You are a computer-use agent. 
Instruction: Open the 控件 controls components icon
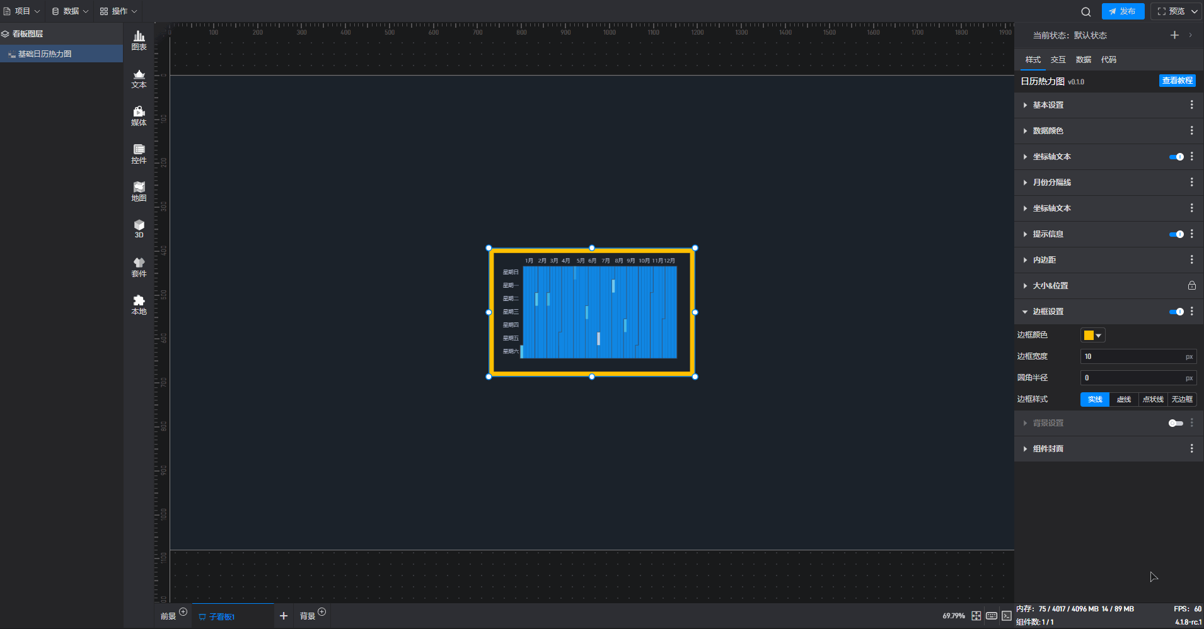[x=139, y=154]
